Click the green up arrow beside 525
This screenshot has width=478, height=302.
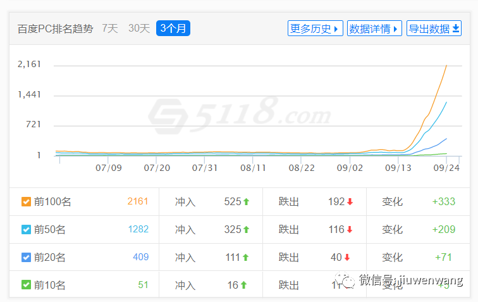pyautogui.click(x=247, y=202)
